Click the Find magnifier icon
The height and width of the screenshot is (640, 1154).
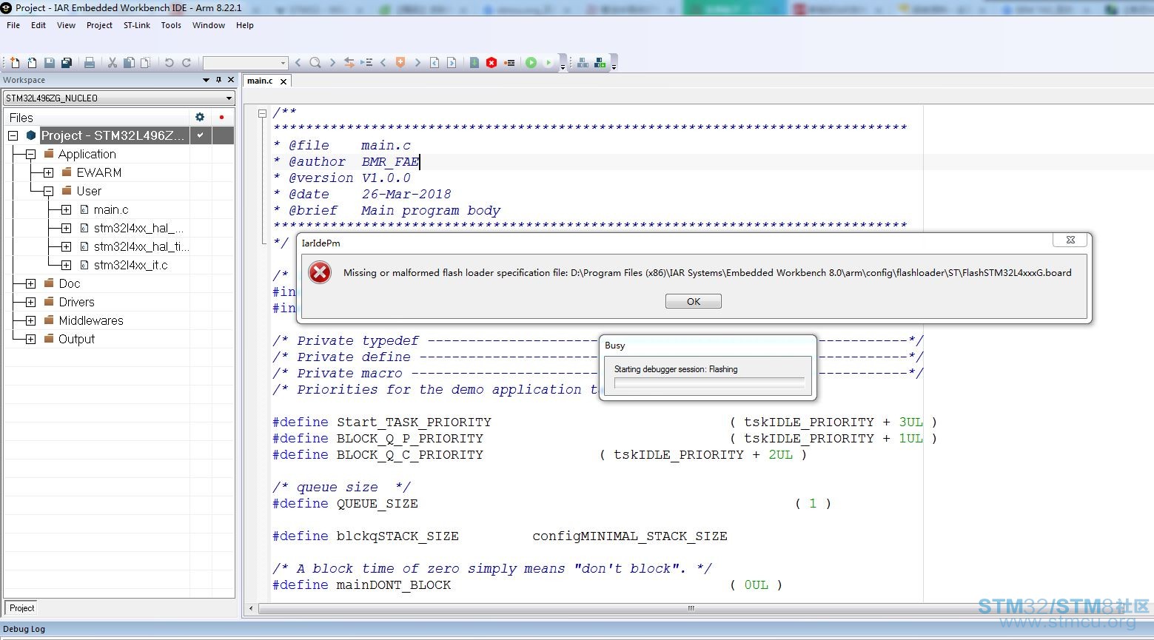315,63
